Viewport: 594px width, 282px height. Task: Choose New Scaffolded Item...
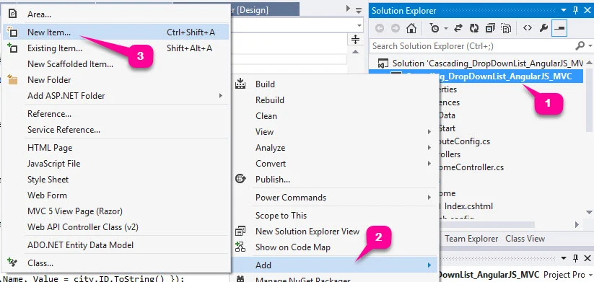pos(115,64)
